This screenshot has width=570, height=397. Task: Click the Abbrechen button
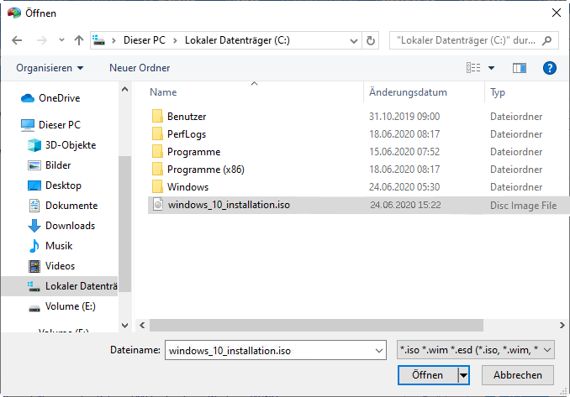pos(518,375)
